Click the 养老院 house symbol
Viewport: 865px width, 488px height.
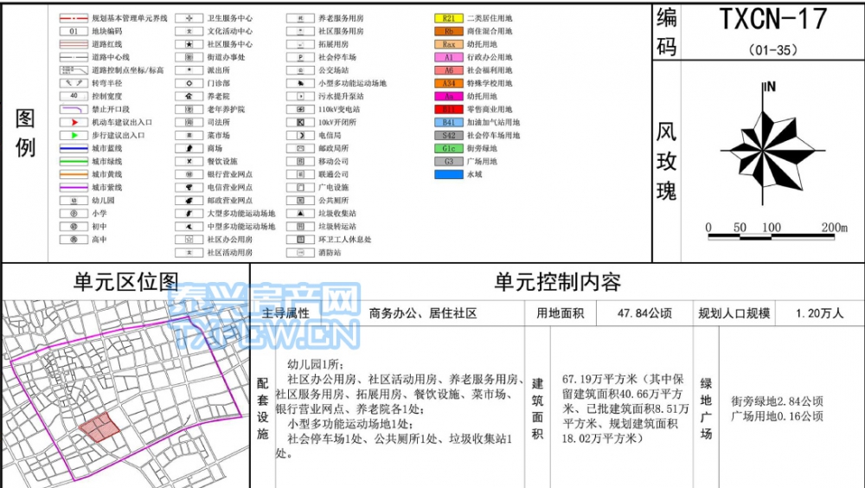[189, 96]
